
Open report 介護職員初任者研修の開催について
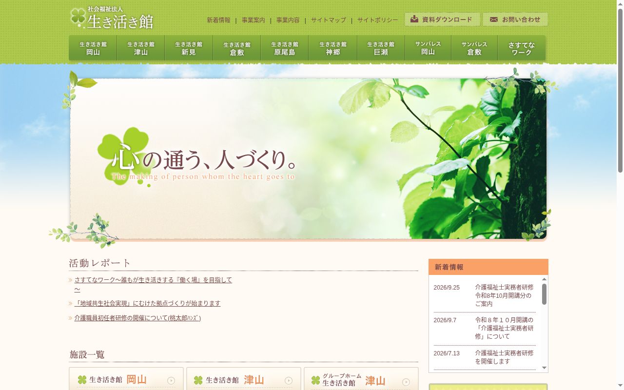point(137,318)
